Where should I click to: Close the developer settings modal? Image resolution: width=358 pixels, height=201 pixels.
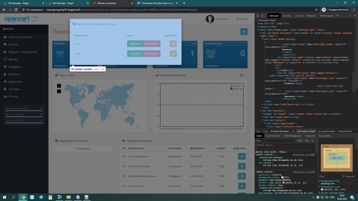coord(177,23)
